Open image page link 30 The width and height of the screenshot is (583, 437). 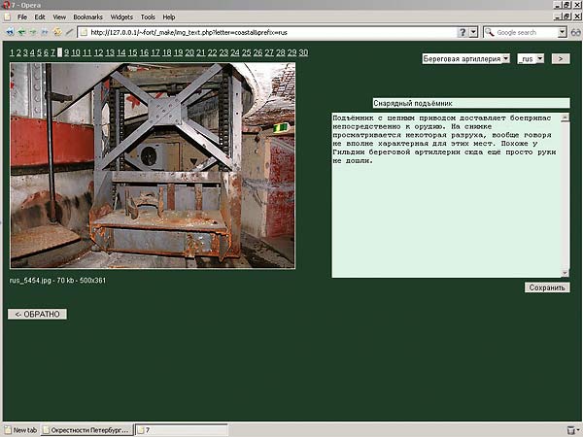[303, 52]
